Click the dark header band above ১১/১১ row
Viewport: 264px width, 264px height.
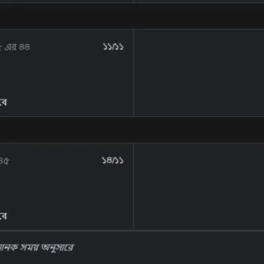132,16
